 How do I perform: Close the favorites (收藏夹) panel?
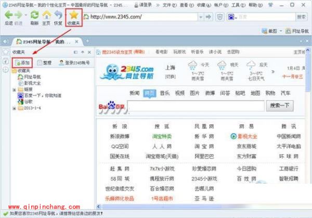tap(89, 52)
